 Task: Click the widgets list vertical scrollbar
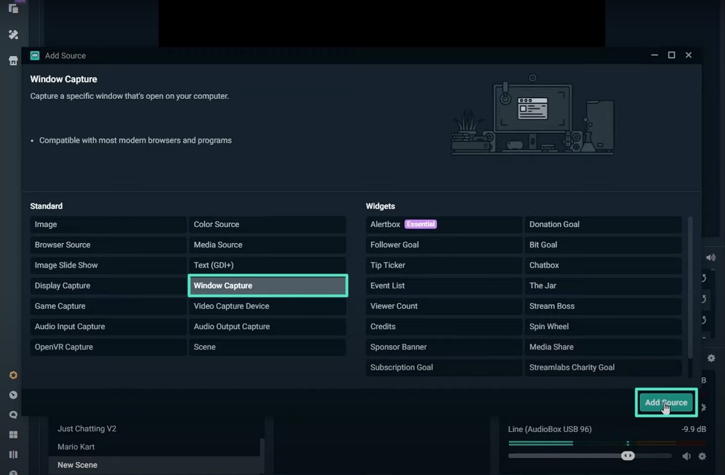(690, 287)
